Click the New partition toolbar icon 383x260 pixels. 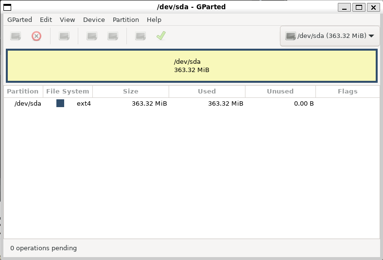16,36
